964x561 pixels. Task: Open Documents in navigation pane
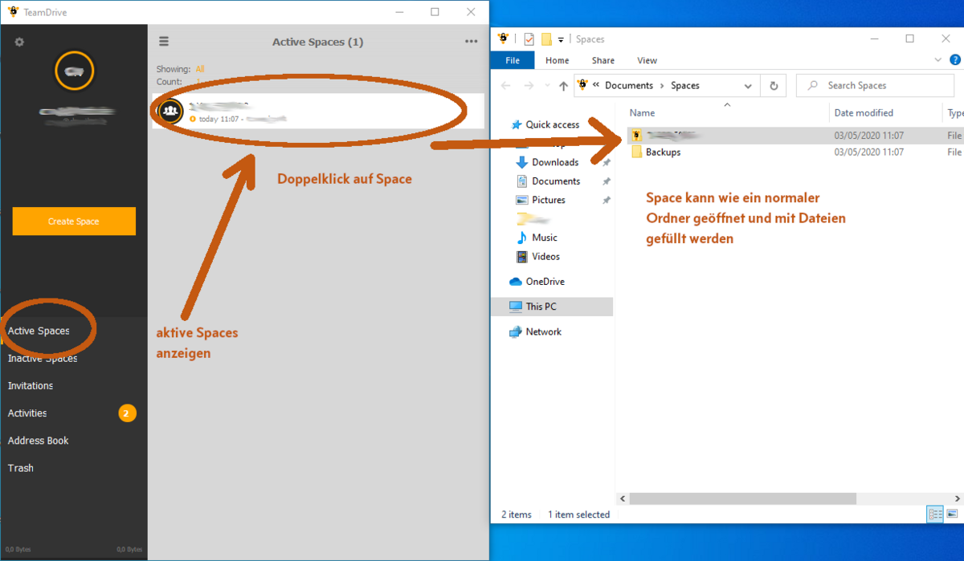556,181
